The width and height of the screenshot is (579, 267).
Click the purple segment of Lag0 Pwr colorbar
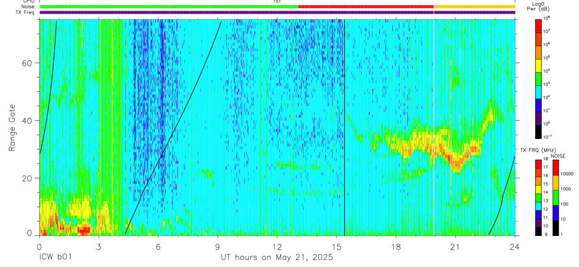539,118
